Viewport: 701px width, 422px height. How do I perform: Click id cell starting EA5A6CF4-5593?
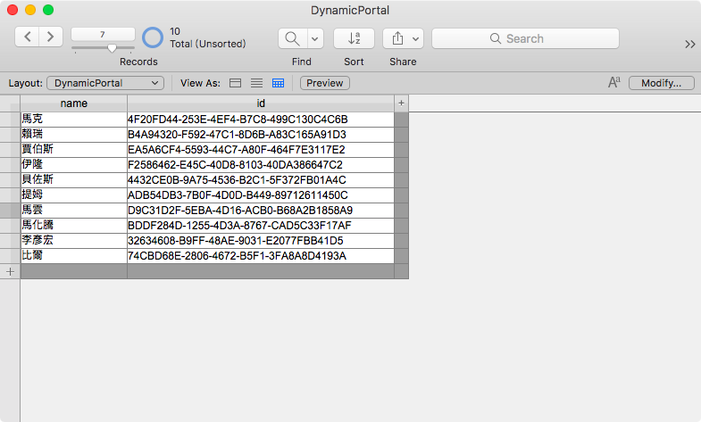(x=261, y=150)
